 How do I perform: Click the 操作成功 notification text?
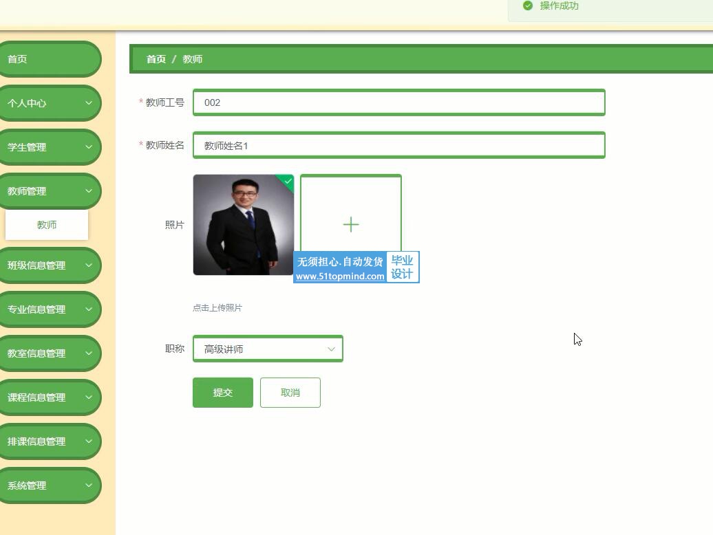[x=559, y=6]
